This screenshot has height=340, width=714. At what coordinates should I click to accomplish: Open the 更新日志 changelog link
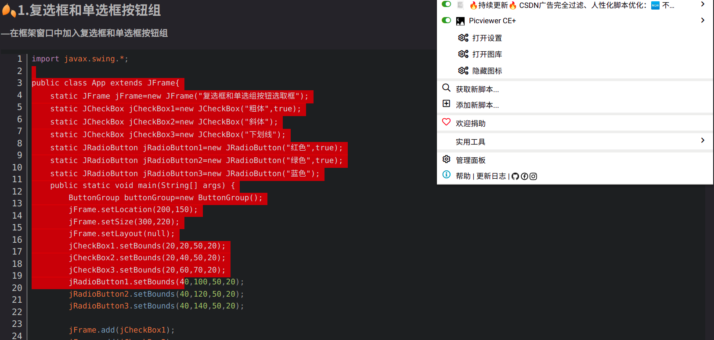[x=491, y=176]
